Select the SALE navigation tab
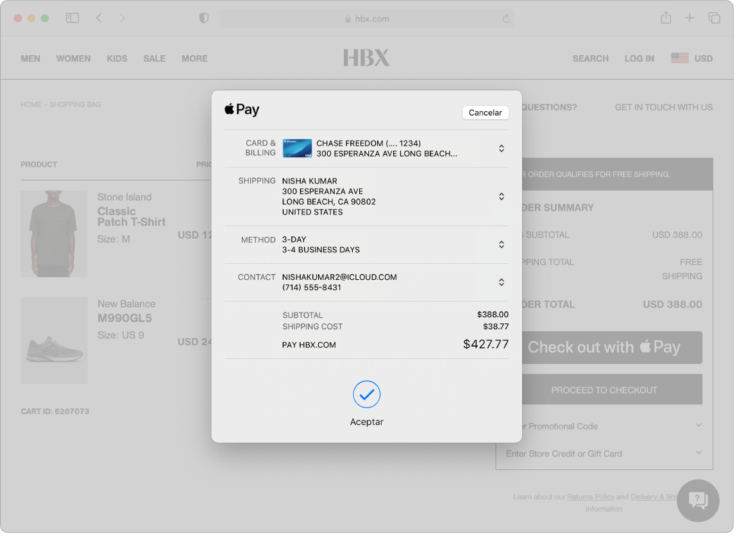Viewport: 737px width, 536px height. coord(154,58)
